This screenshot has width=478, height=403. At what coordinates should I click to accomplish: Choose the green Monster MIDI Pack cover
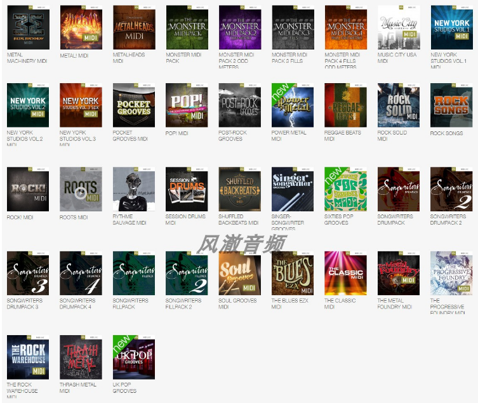[x=187, y=27]
